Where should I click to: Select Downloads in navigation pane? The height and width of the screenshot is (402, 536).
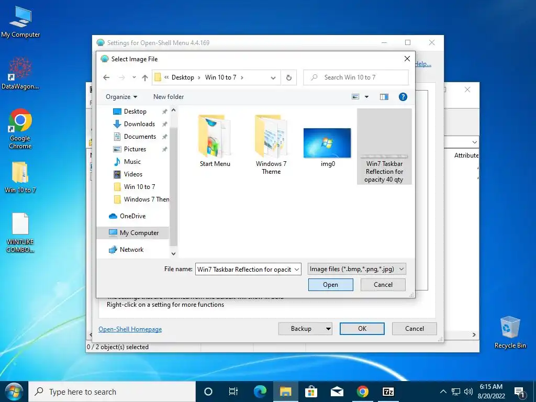pyautogui.click(x=139, y=124)
